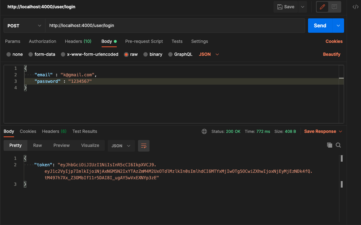The width and height of the screenshot is (361, 225).
Task: Click the "token" key in the response
Action: click(43, 165)
